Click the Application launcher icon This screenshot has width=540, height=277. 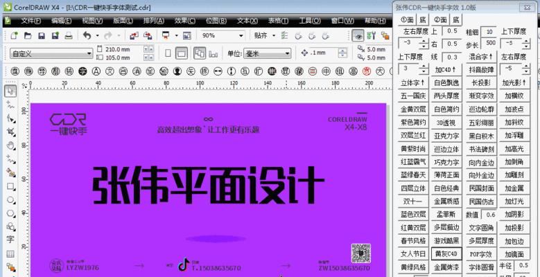(166, 35)
